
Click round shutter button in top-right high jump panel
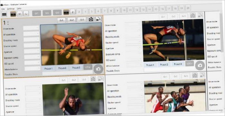point(200,65)
